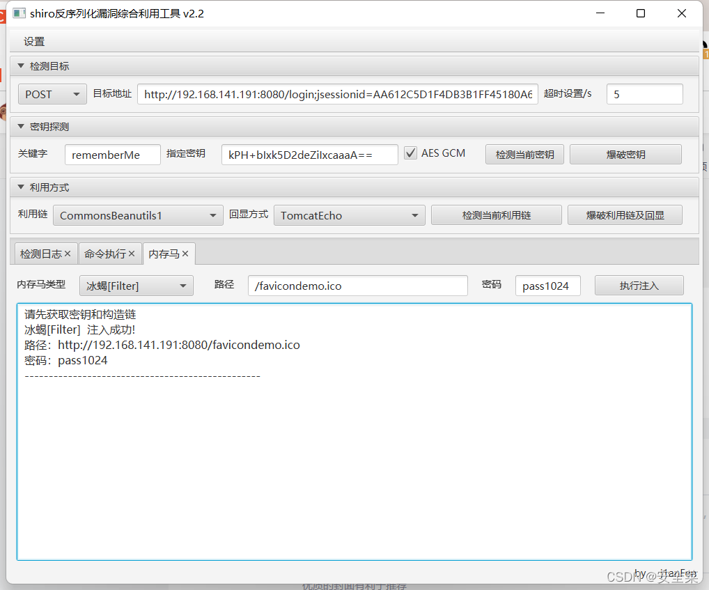Click the 检测当前密钥 button
Screen dimensions: 709x590
(x=524, y=155)
